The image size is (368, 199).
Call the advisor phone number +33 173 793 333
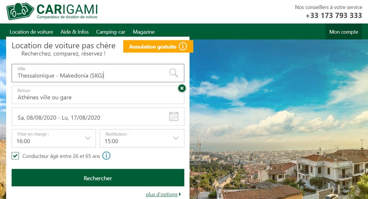(334, 16)
